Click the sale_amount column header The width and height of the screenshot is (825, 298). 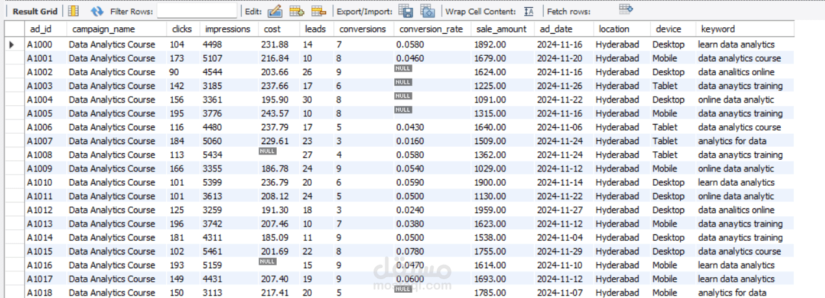pyautogui.click(x=502, y=29)
